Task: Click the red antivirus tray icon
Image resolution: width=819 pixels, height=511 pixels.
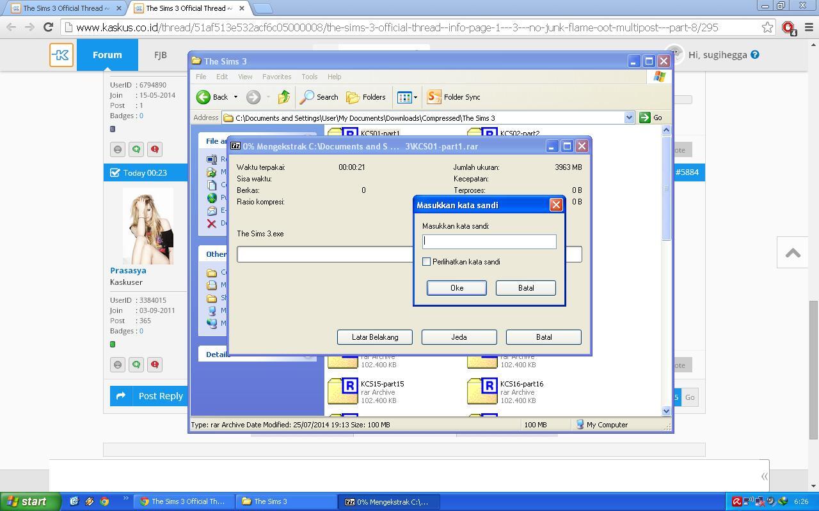Action: tap(737, 502)
